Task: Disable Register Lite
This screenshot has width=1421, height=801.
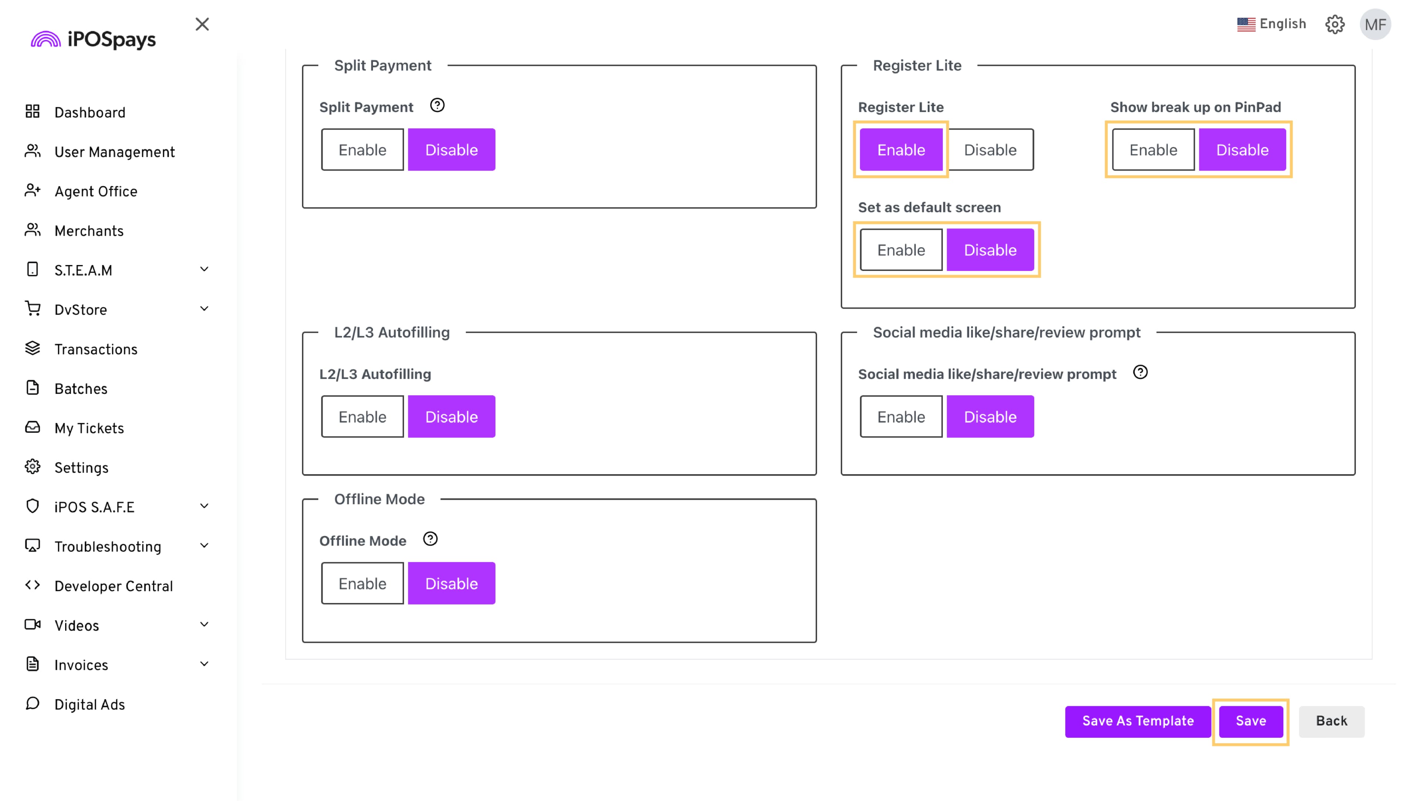Action: pyautogui.click(x=990, y=150)
